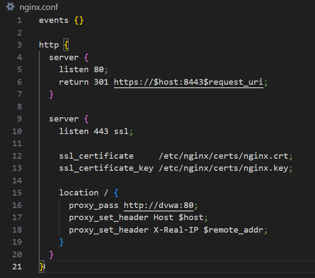Click the '443' port number

tap(101, 131)
